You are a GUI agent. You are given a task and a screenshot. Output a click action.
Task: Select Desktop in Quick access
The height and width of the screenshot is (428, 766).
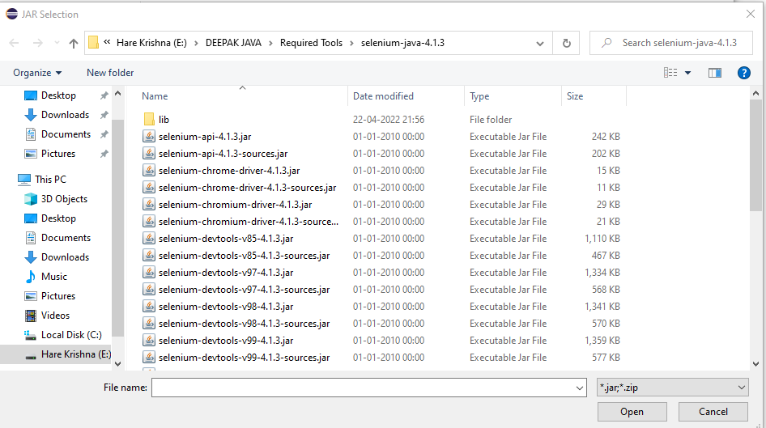(x=58, y=95)
